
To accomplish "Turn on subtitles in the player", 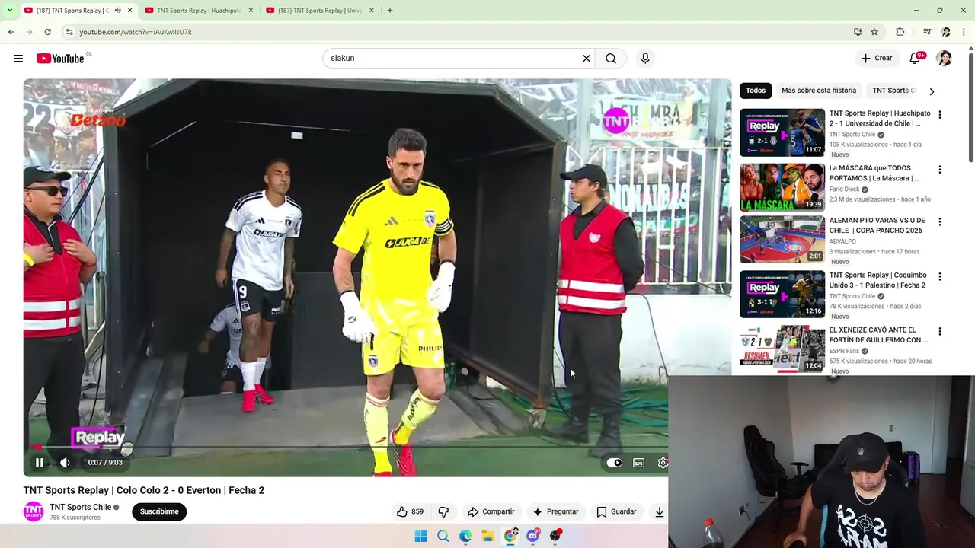I will [x=639, y=462].
